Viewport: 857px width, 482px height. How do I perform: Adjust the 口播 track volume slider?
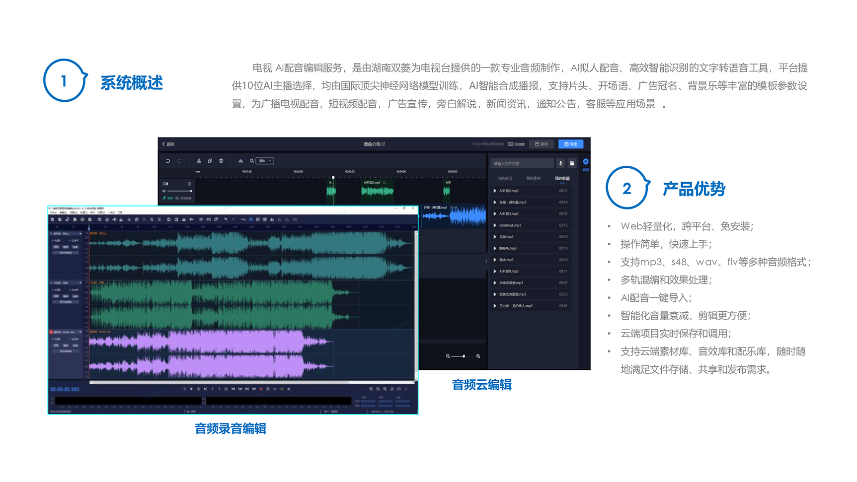pos(179,191)
